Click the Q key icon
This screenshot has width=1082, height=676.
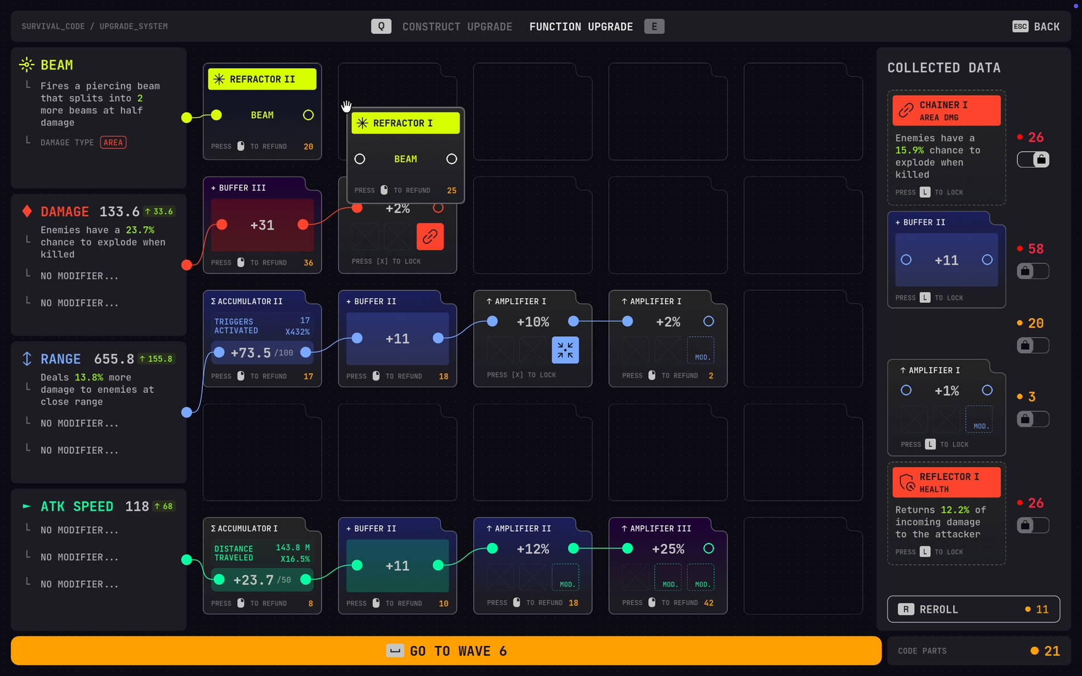(x=381, y=26)
